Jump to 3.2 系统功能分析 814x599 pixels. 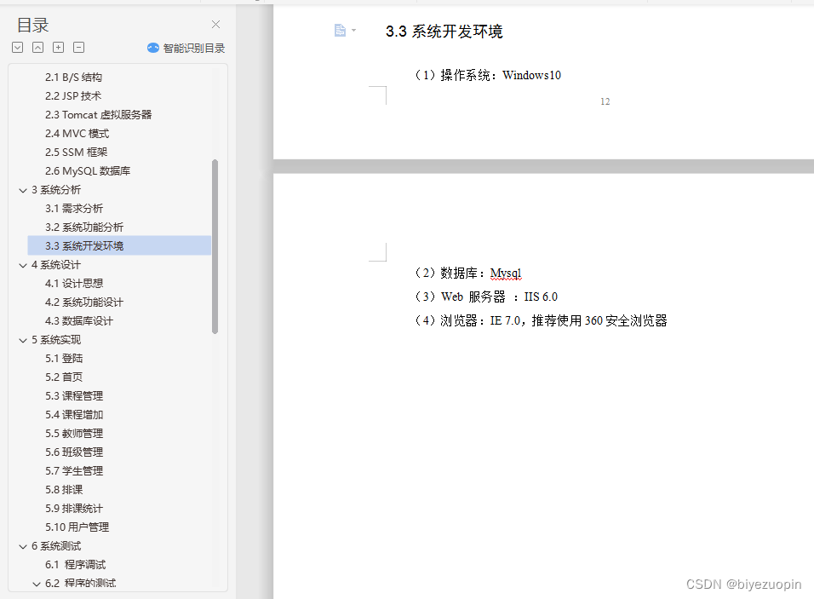click(84, 228)
